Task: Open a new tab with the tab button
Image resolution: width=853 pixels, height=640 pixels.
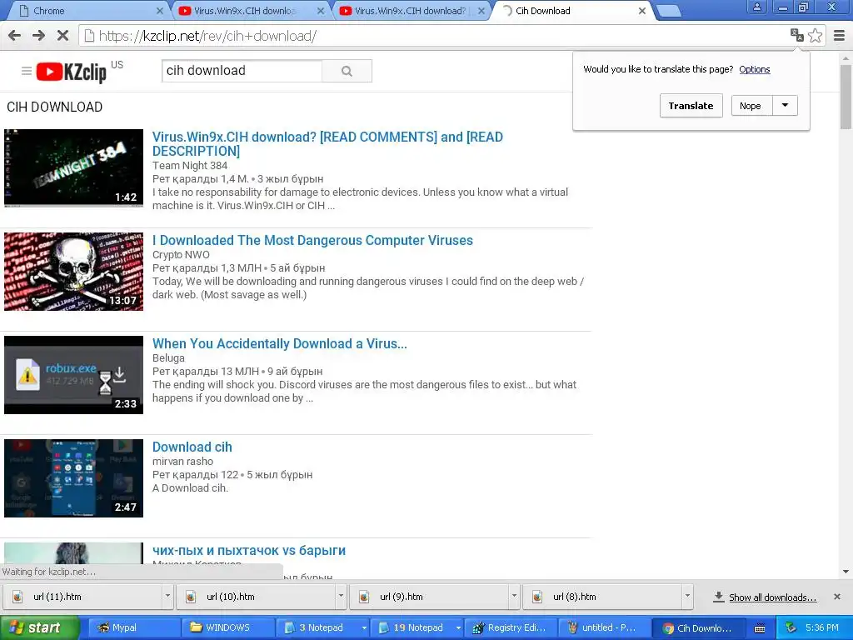Action: coord(668,11)
